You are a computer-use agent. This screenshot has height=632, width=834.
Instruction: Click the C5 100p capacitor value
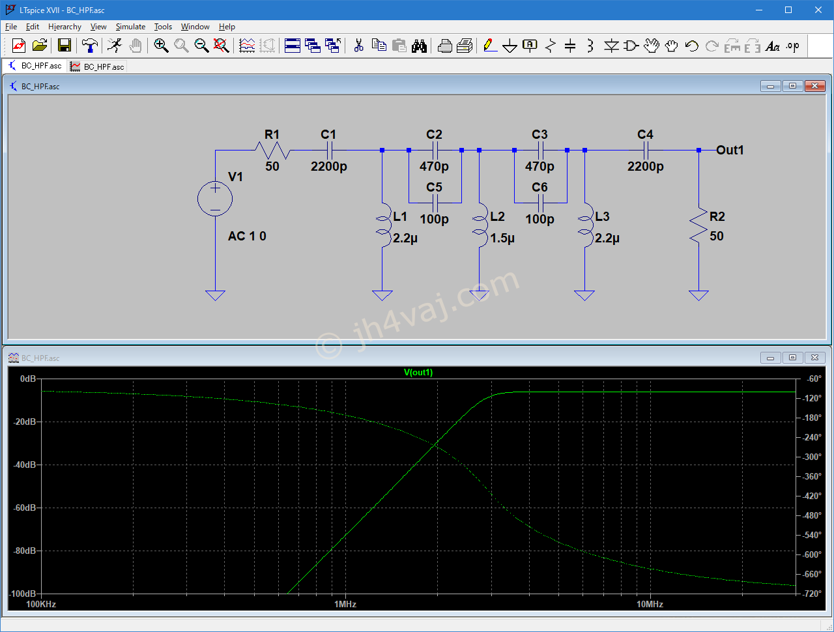coord(434,219)
